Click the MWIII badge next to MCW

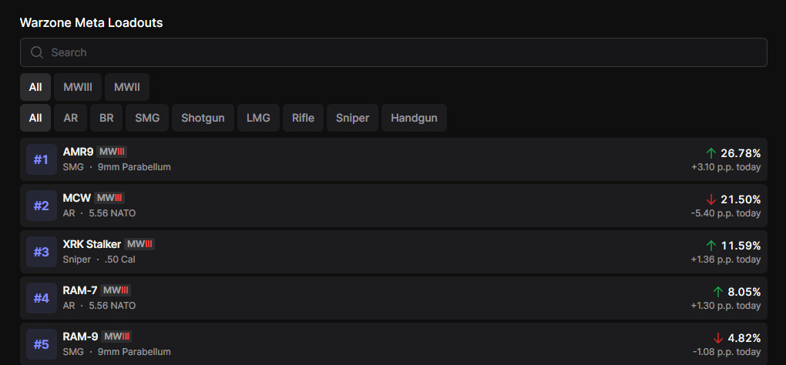110,198
